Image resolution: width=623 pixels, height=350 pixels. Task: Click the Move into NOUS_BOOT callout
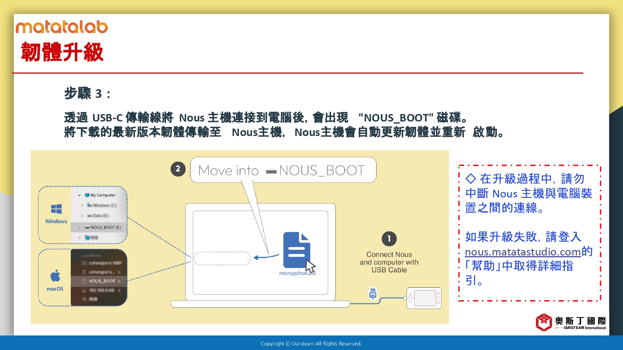point(283,170)
